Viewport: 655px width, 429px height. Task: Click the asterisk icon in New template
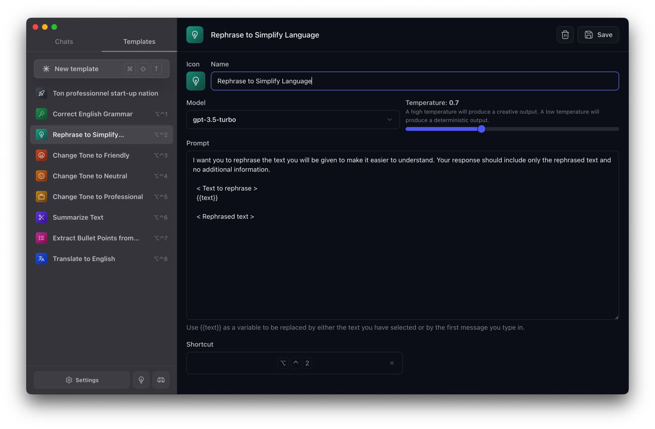click(x=46, y=69)
